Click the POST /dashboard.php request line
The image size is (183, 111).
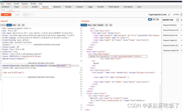click(17, 28)
